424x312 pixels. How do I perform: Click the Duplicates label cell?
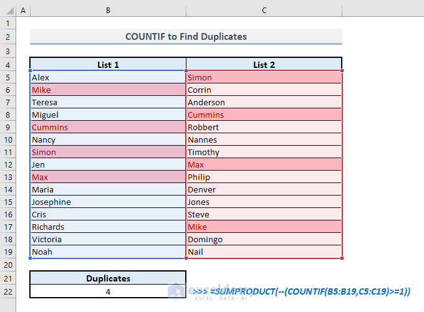click(108, 278)
